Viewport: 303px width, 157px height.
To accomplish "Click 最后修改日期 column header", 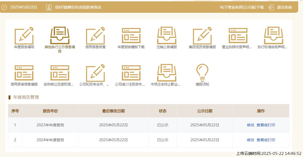I will coord(114,111).
